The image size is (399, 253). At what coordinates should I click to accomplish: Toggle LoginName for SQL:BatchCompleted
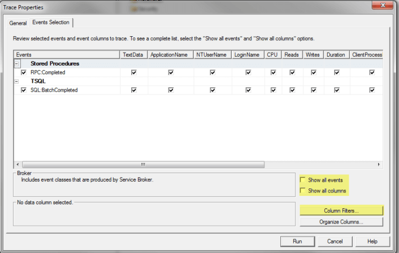(248, 90)
